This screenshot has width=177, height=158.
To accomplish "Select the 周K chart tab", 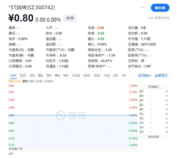I will (x=40, y=75).
